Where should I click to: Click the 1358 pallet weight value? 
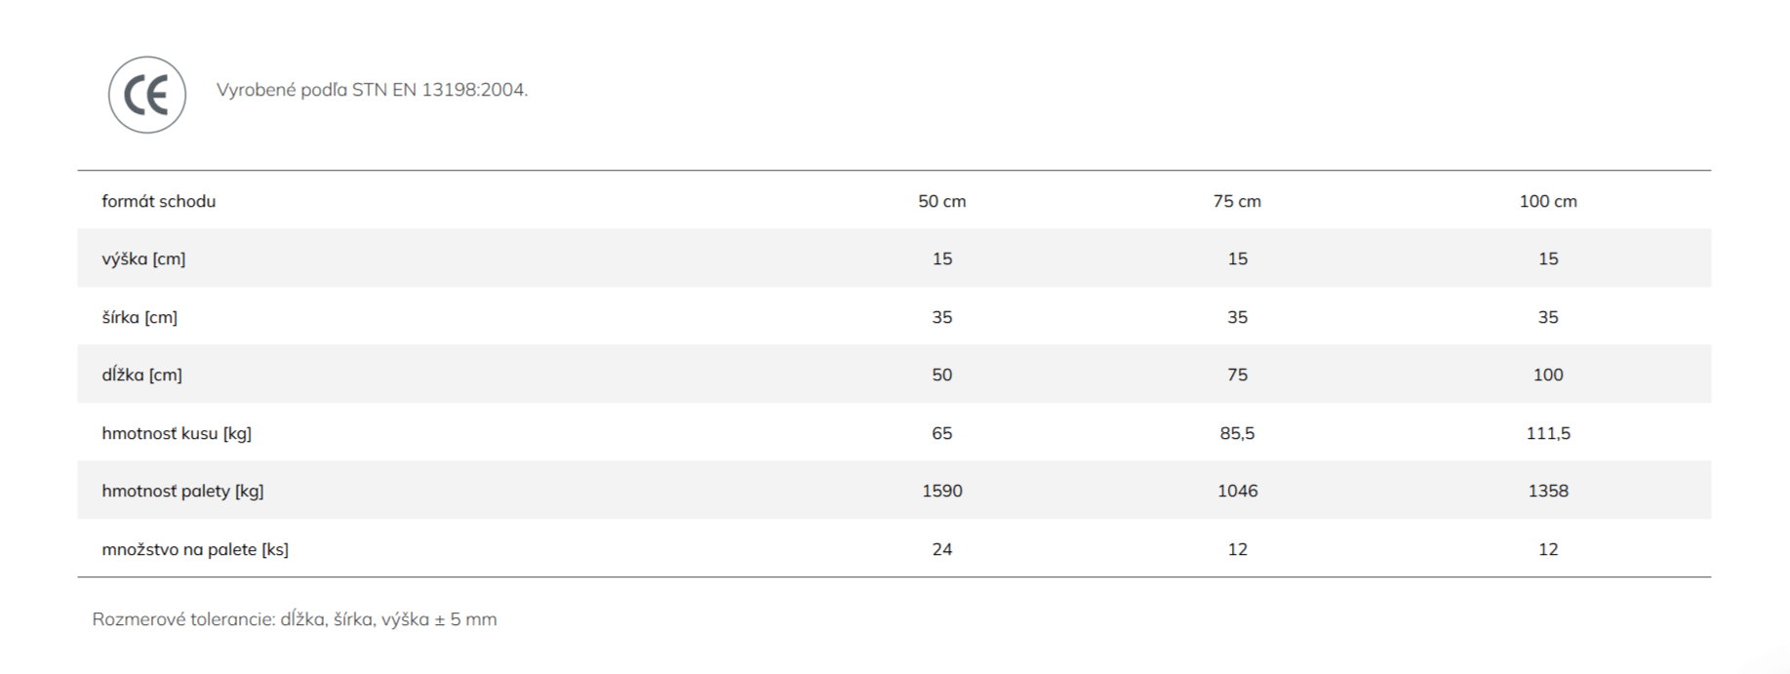click(x=1548, y=491)
